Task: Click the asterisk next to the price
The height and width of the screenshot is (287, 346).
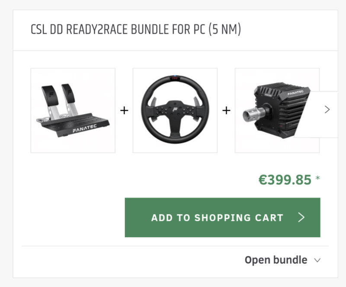Action: [x=318, y=179]
